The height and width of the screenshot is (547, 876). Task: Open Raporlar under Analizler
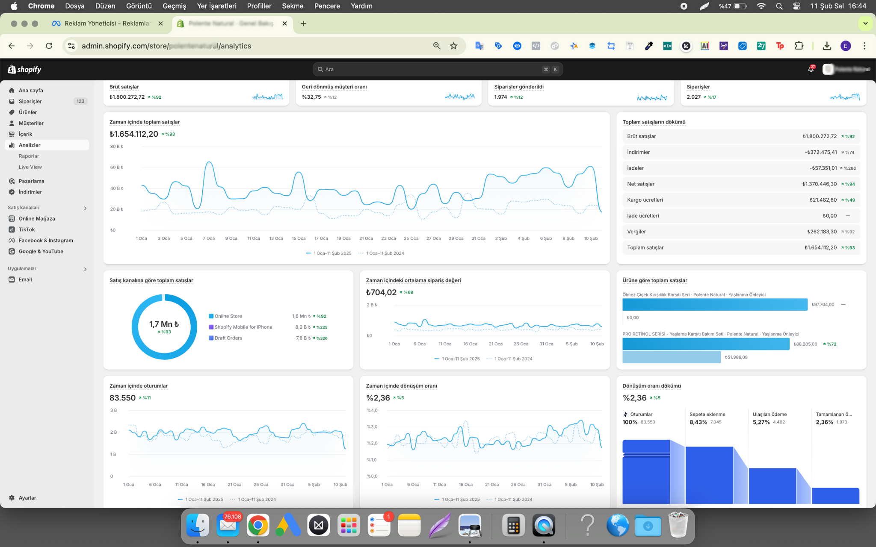[29, 156]
